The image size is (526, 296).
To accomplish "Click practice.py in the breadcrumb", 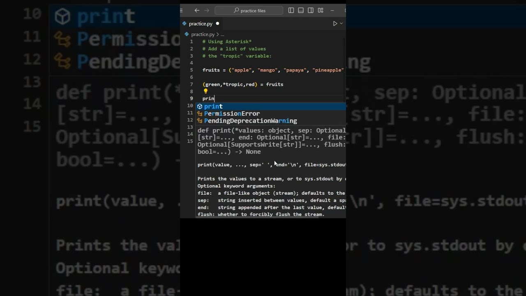I will (x=203, y=34).
